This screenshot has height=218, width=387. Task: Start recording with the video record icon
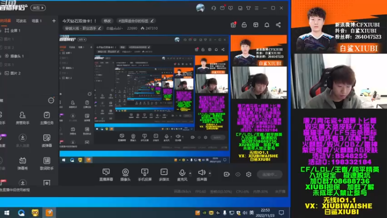click(x=226, y=174)
